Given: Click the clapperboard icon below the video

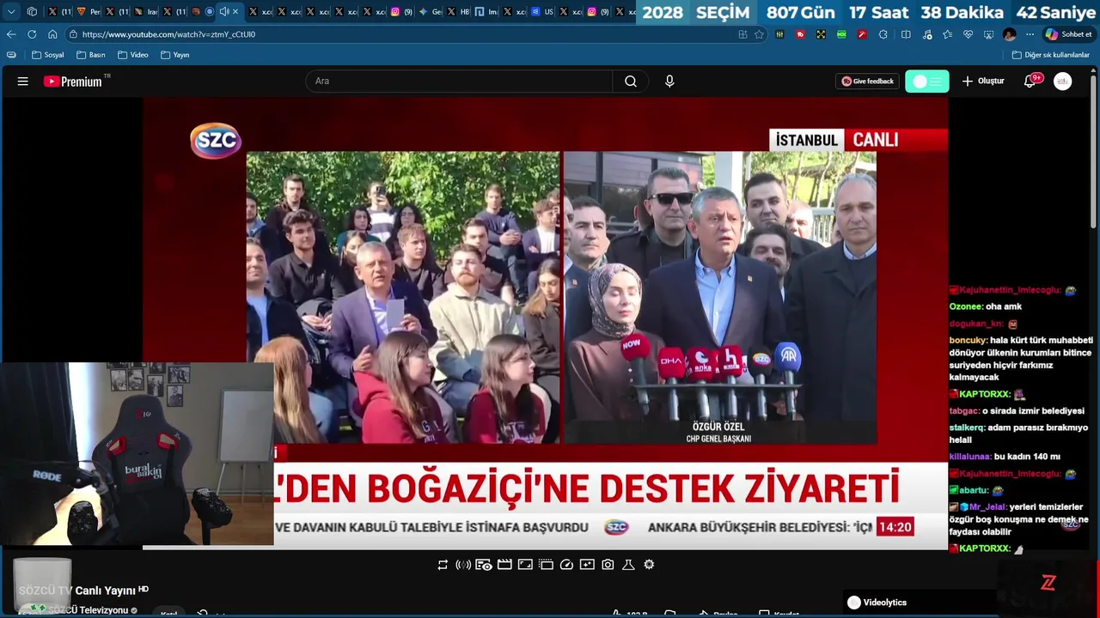Looking at the screenshot, I should (504, 565).
